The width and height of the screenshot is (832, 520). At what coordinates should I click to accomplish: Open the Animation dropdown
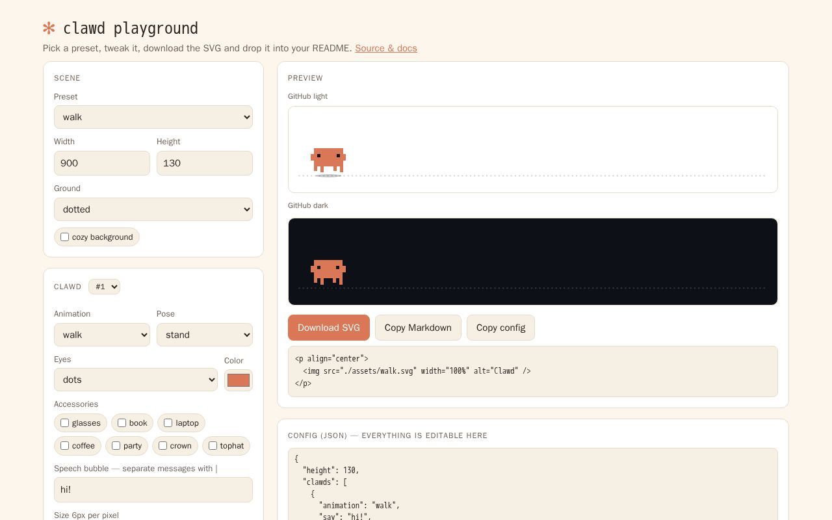(x=102, y=335)
